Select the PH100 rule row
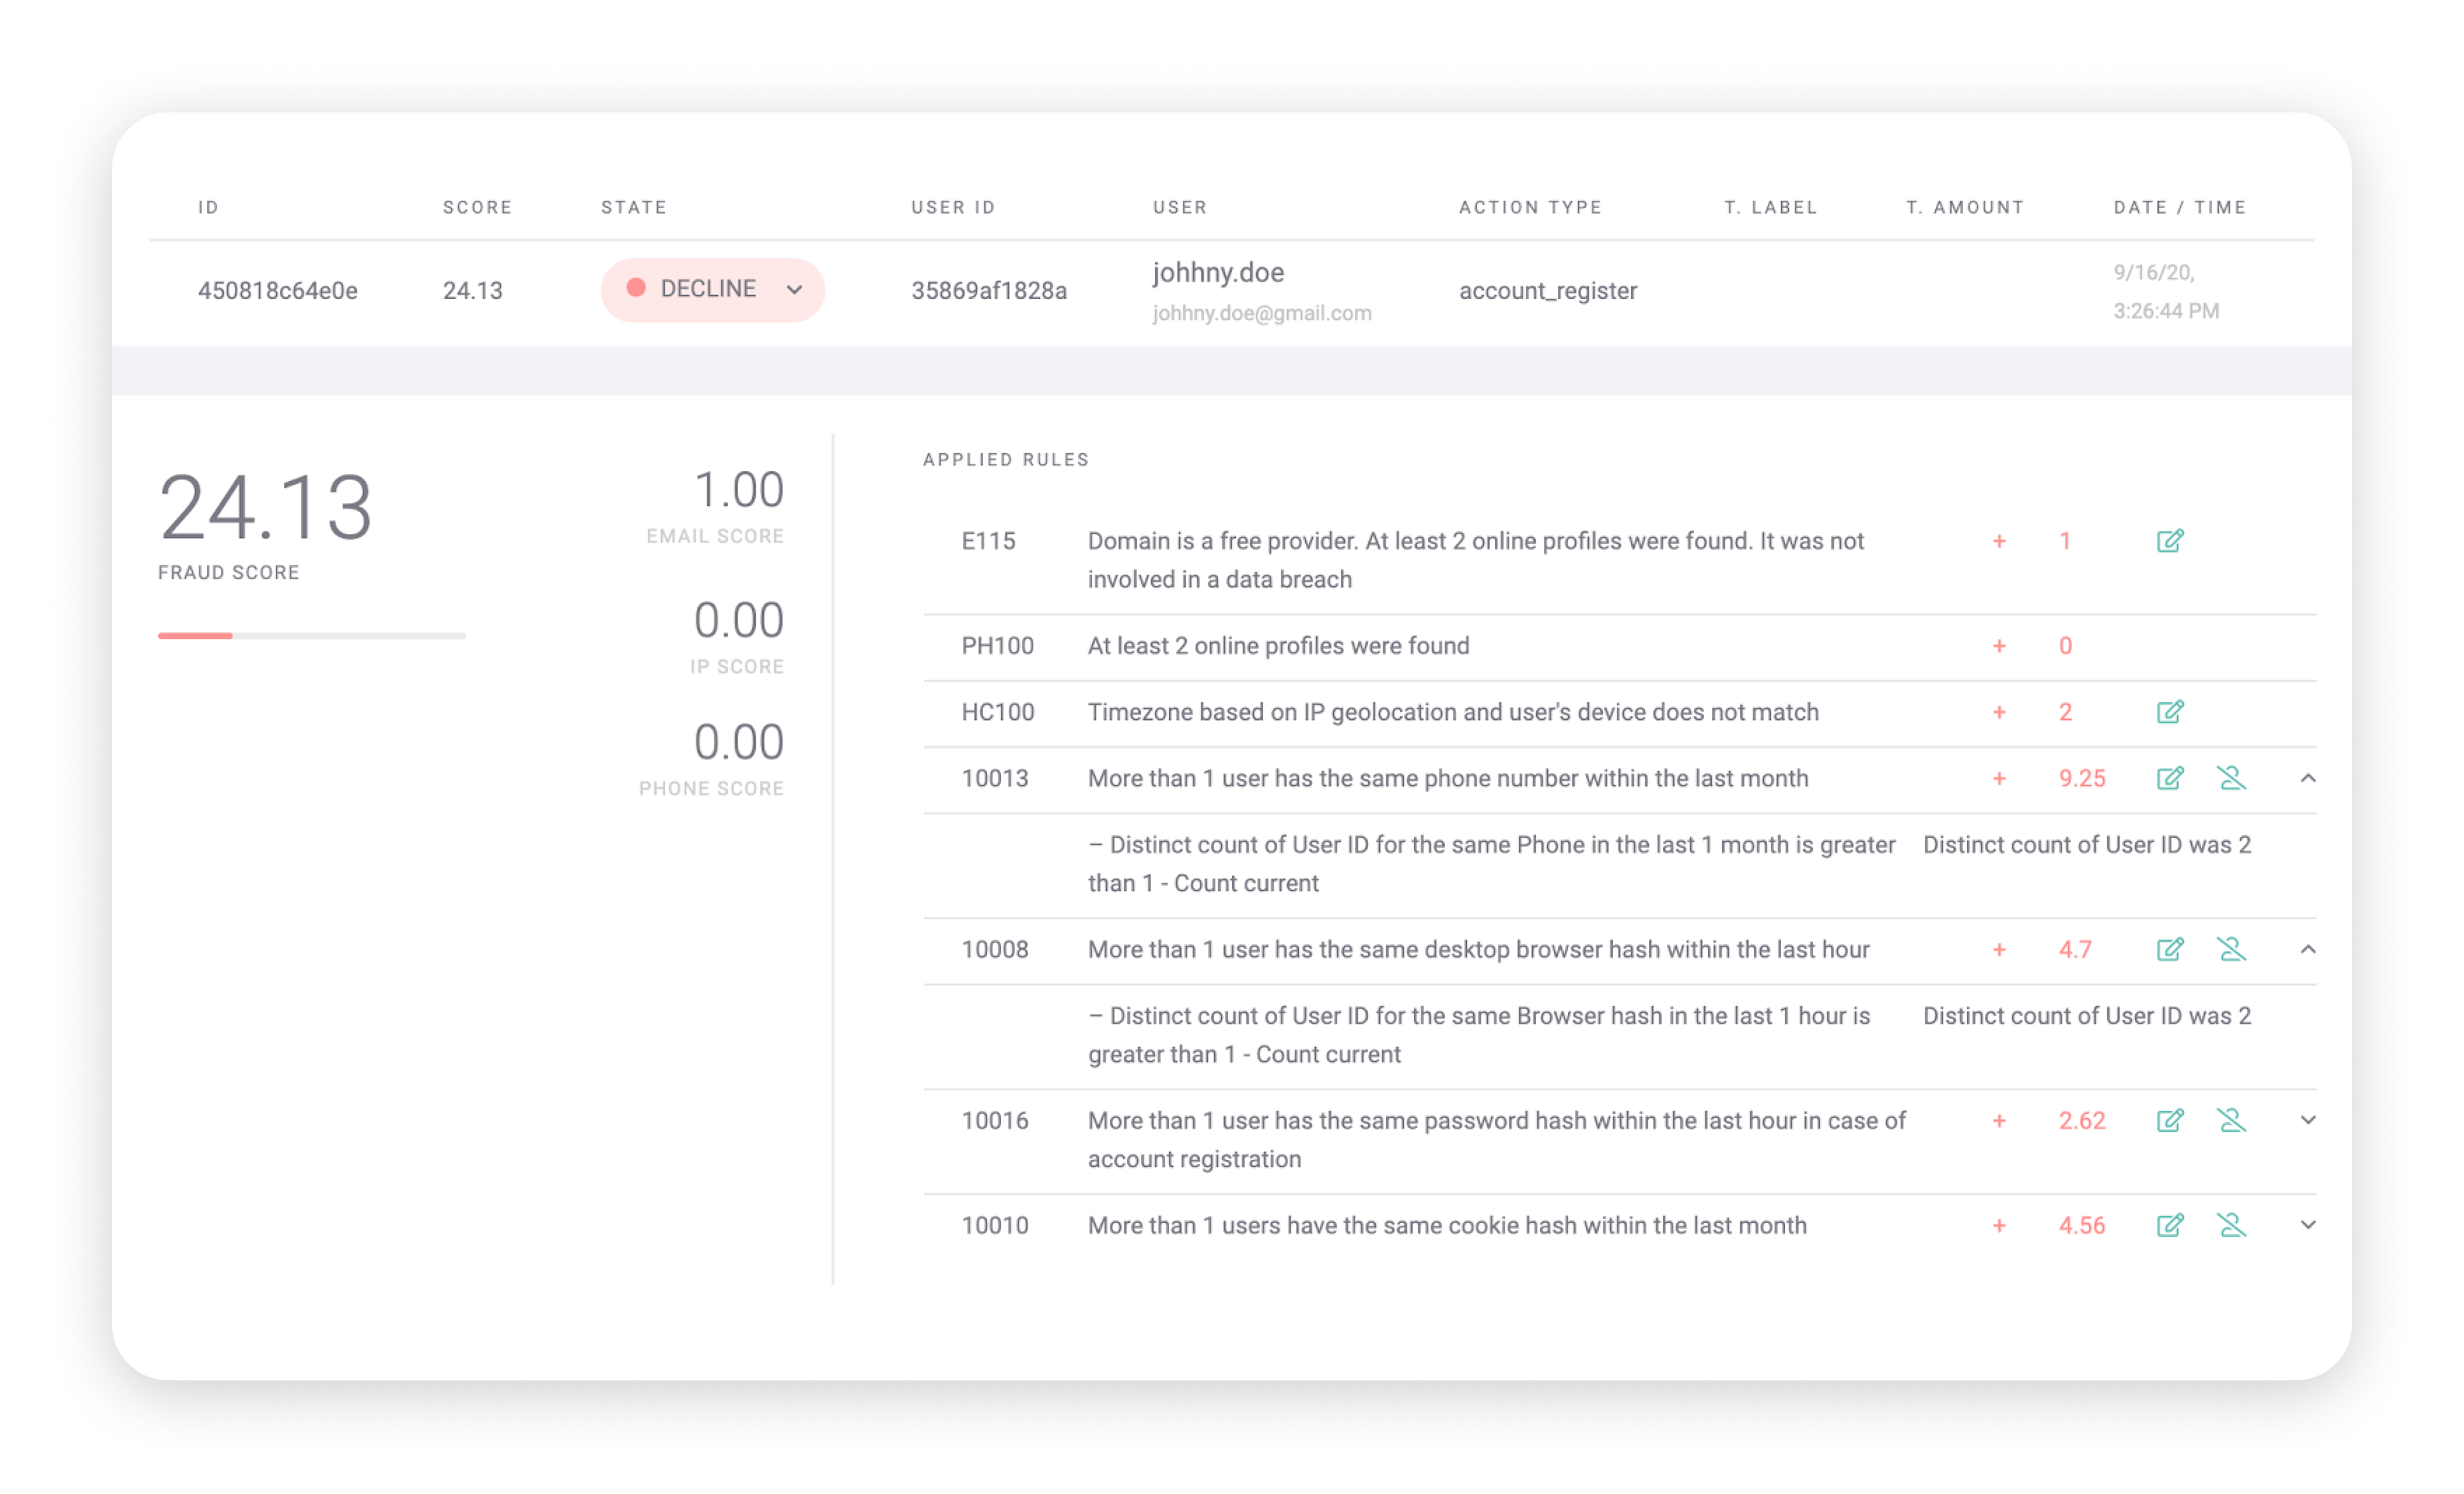 [1620, 646]
